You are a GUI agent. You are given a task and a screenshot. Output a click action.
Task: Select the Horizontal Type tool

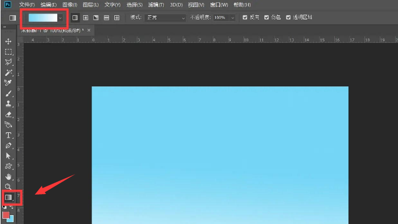pyautogui.click(x=8, y=135)
